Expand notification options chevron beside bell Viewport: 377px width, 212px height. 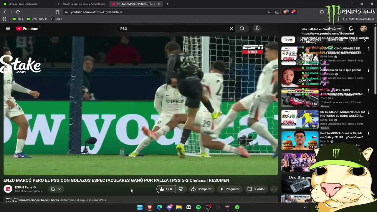[x=59, y=189]
